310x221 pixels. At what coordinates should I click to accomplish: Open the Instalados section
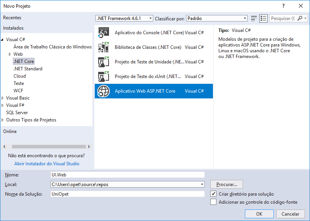click(13, 28)
